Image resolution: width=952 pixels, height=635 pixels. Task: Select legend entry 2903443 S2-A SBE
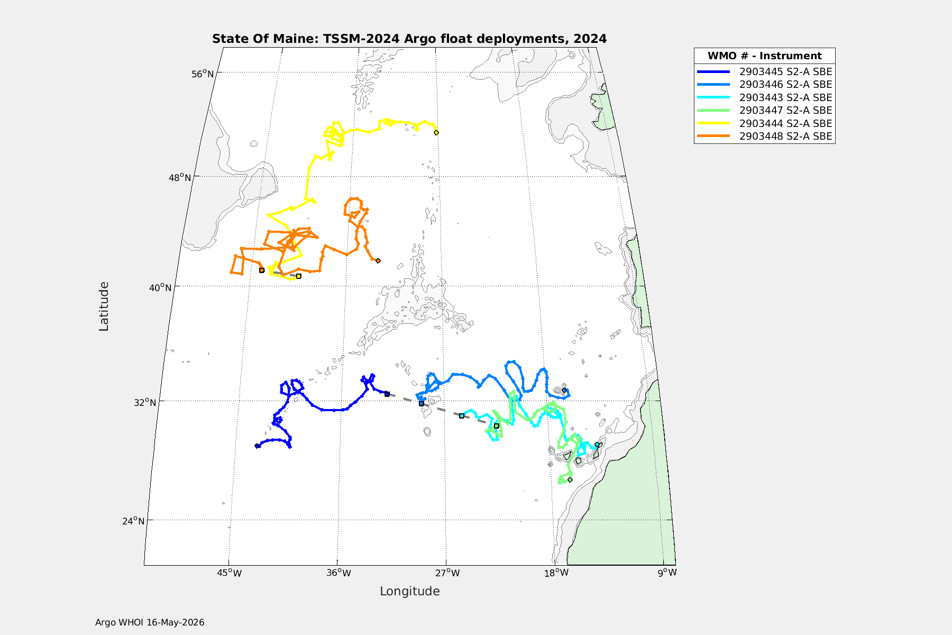pos(765,97)
